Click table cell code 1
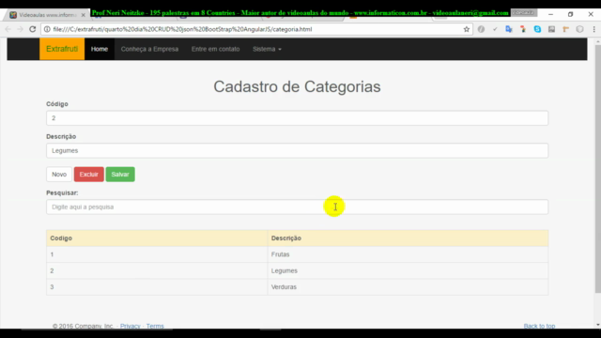 157,254
